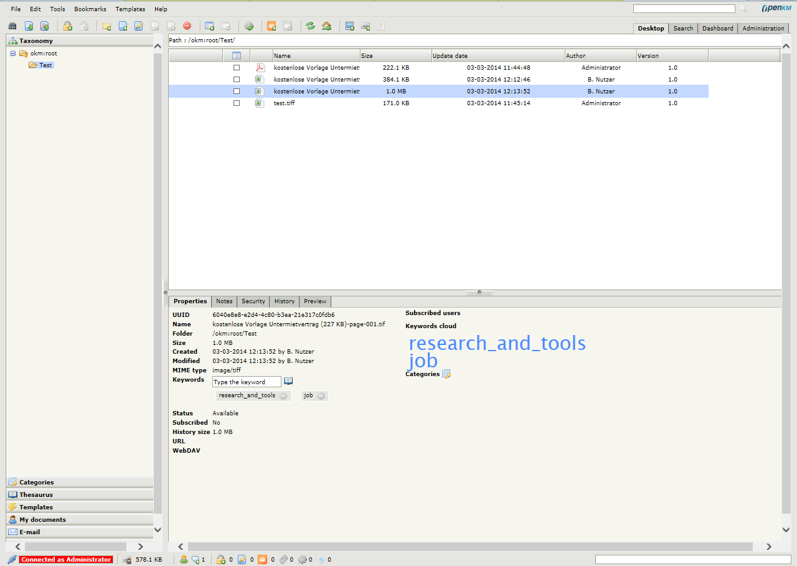Viewport: 797px width, 566px height.
Task: Switch to the Security tab
Action: pyautogui.click(x=253, y=301)
